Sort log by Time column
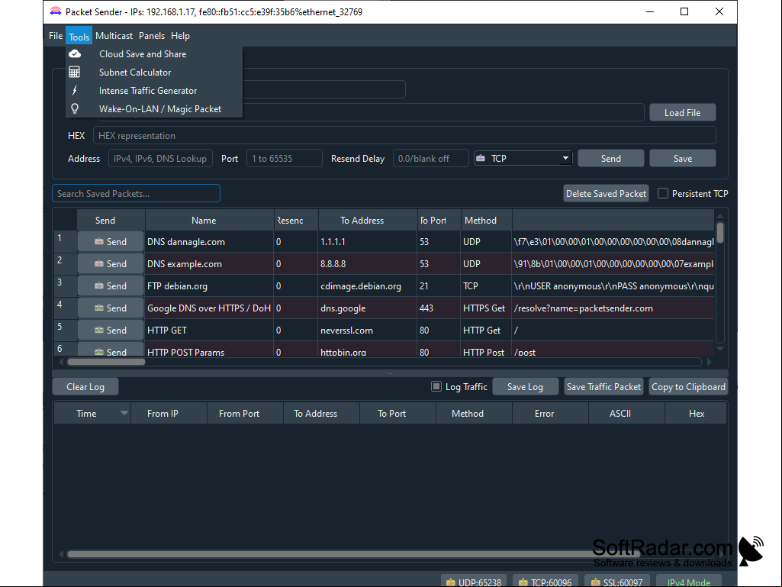 pos(92,413)
